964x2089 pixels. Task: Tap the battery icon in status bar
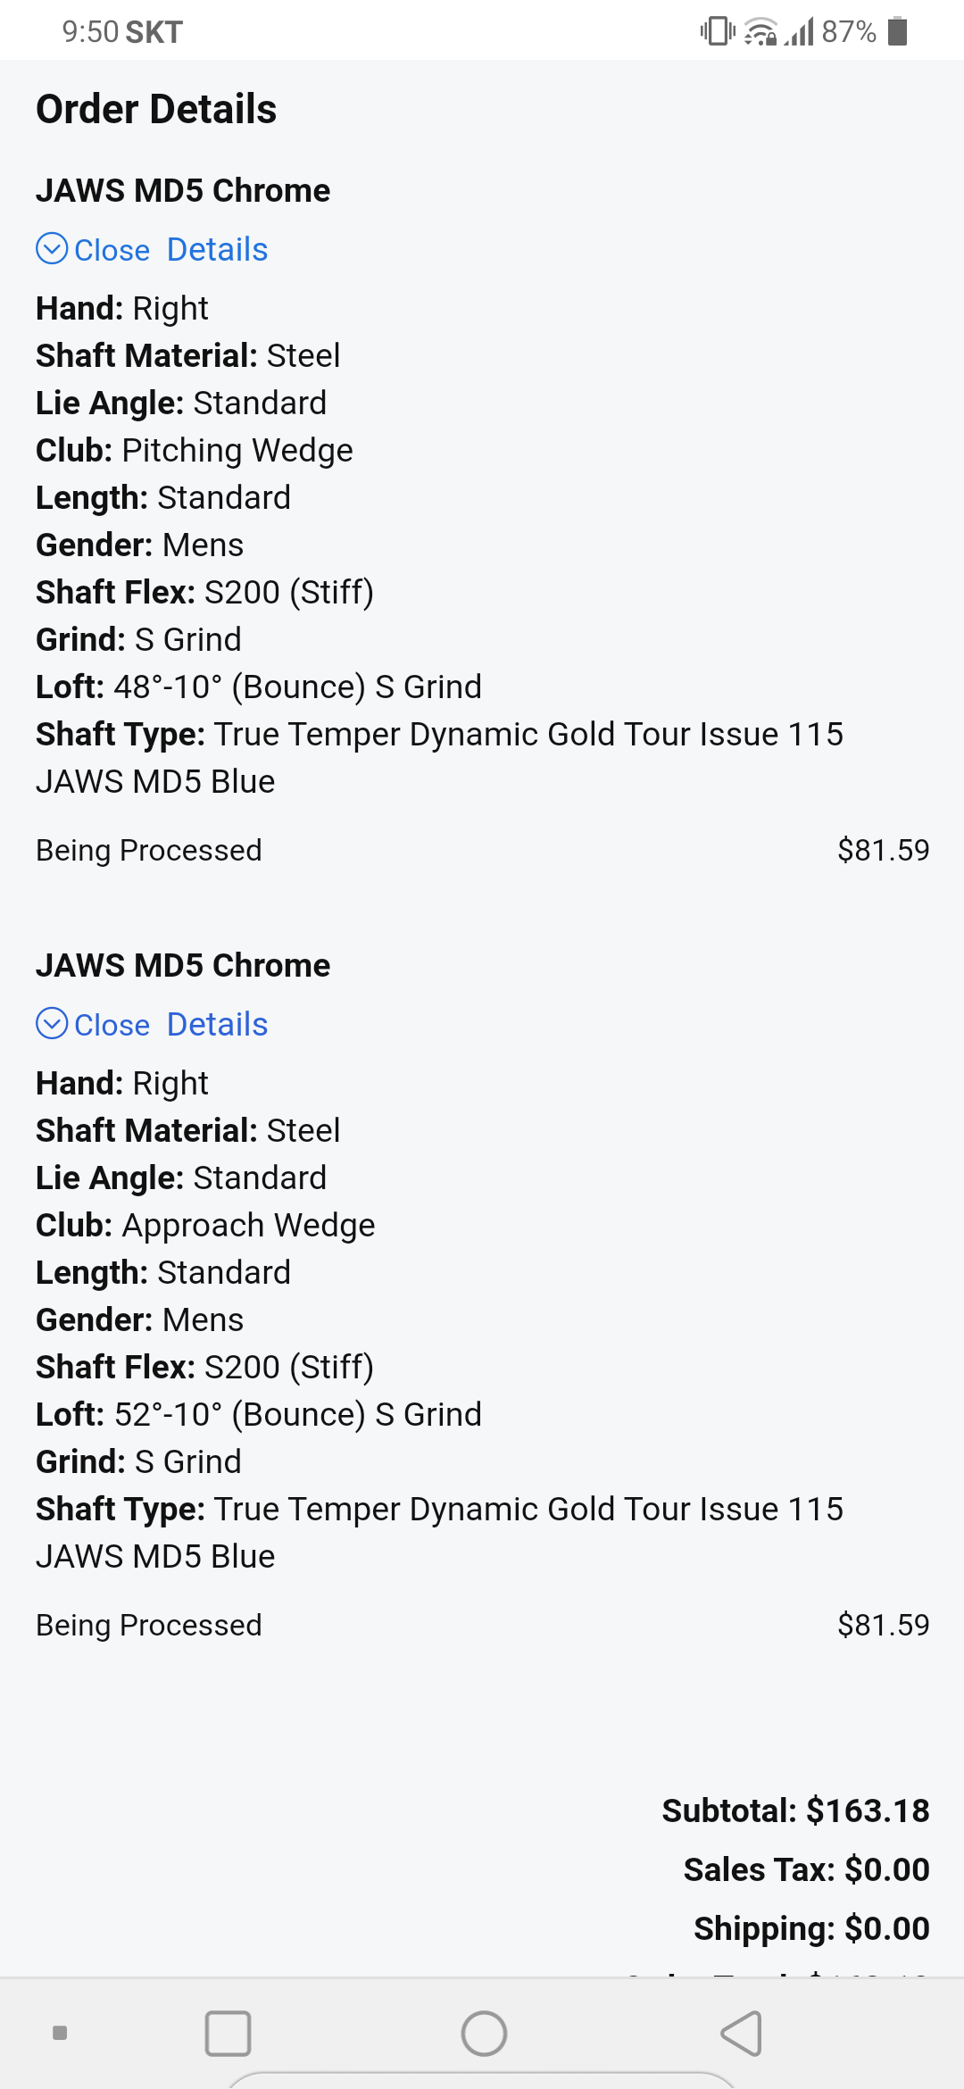coord(899,31)
